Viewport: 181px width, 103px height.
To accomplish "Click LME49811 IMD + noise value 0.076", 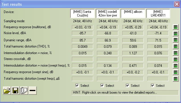I will [x=158, y=53].
